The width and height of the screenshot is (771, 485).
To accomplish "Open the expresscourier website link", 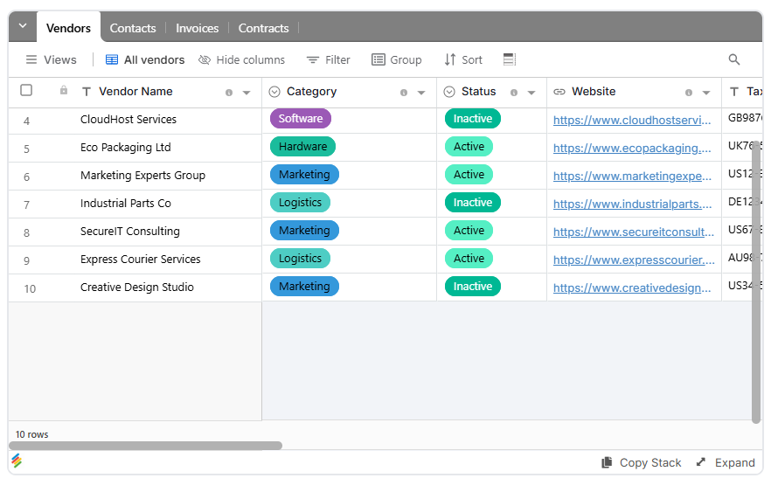I will (634, 260).
